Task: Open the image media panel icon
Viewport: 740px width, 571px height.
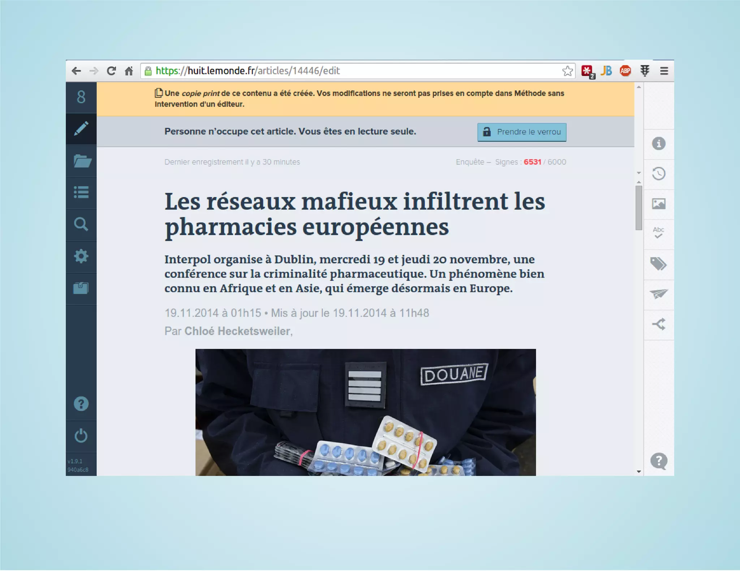Action: (x=658, y=204)
